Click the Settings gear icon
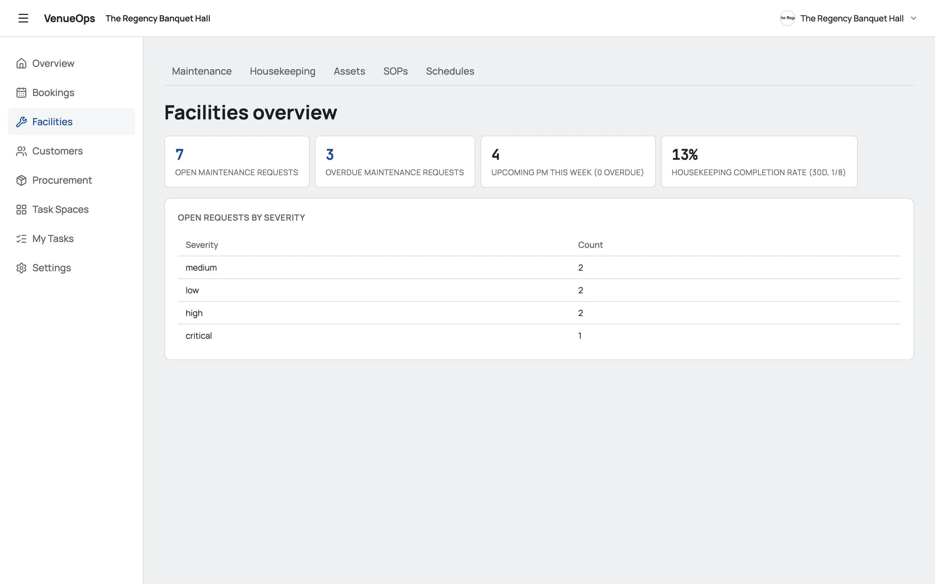Screen dimensions: 935x584 coord(21,268)
